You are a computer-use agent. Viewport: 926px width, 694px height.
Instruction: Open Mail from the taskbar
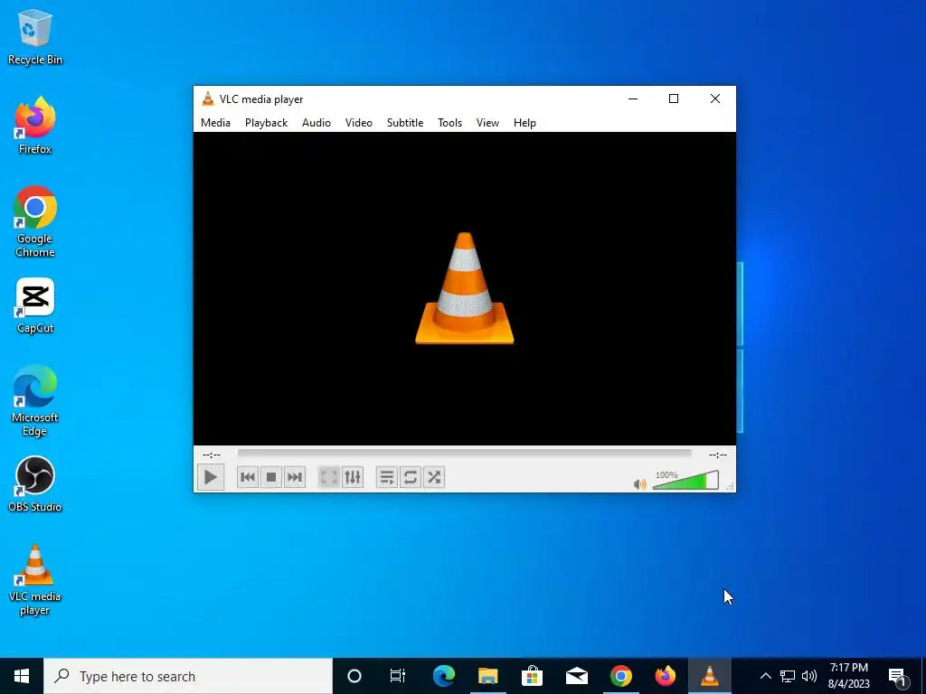(x=576, y=676)
